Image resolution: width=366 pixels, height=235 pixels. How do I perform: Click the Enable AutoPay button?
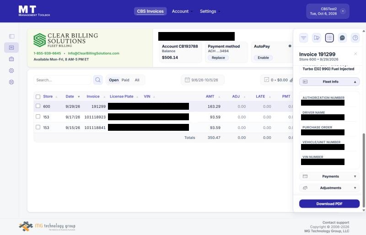tap(264, 58)
